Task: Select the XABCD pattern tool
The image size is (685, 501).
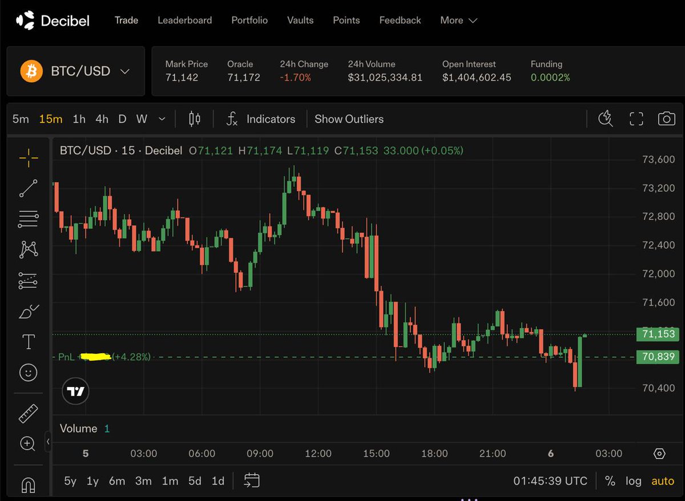Action: (28, 249)
